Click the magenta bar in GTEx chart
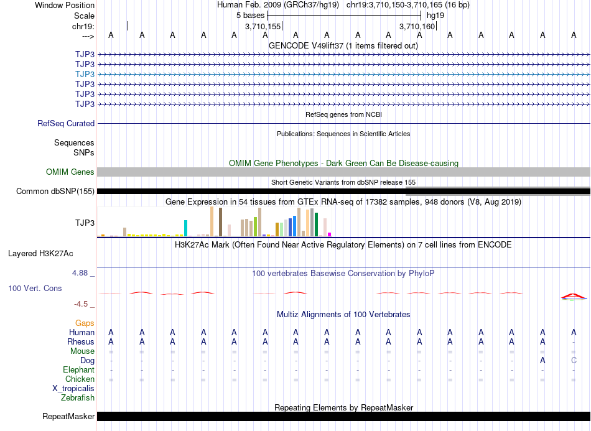Screen dimensions: 591x431 tap(330, 234)
